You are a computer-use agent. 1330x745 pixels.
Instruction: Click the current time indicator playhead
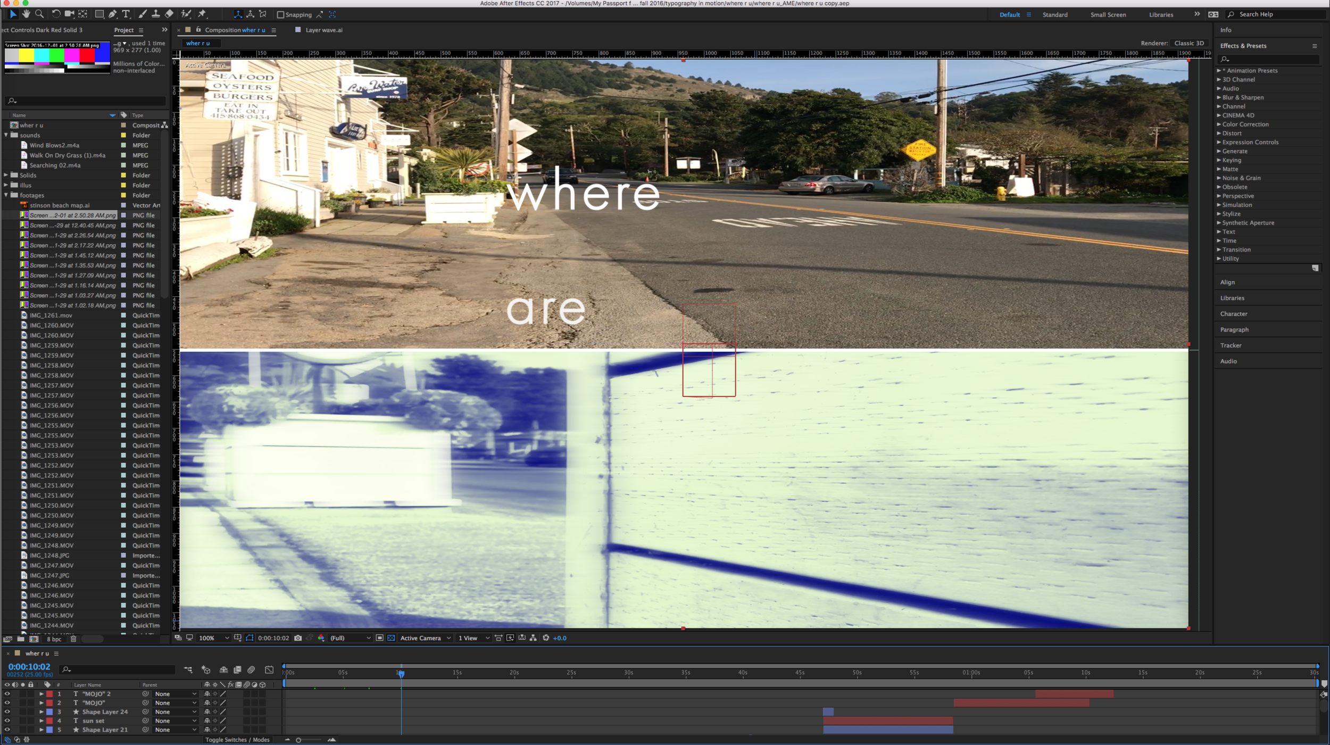click(x=401, y=674)
